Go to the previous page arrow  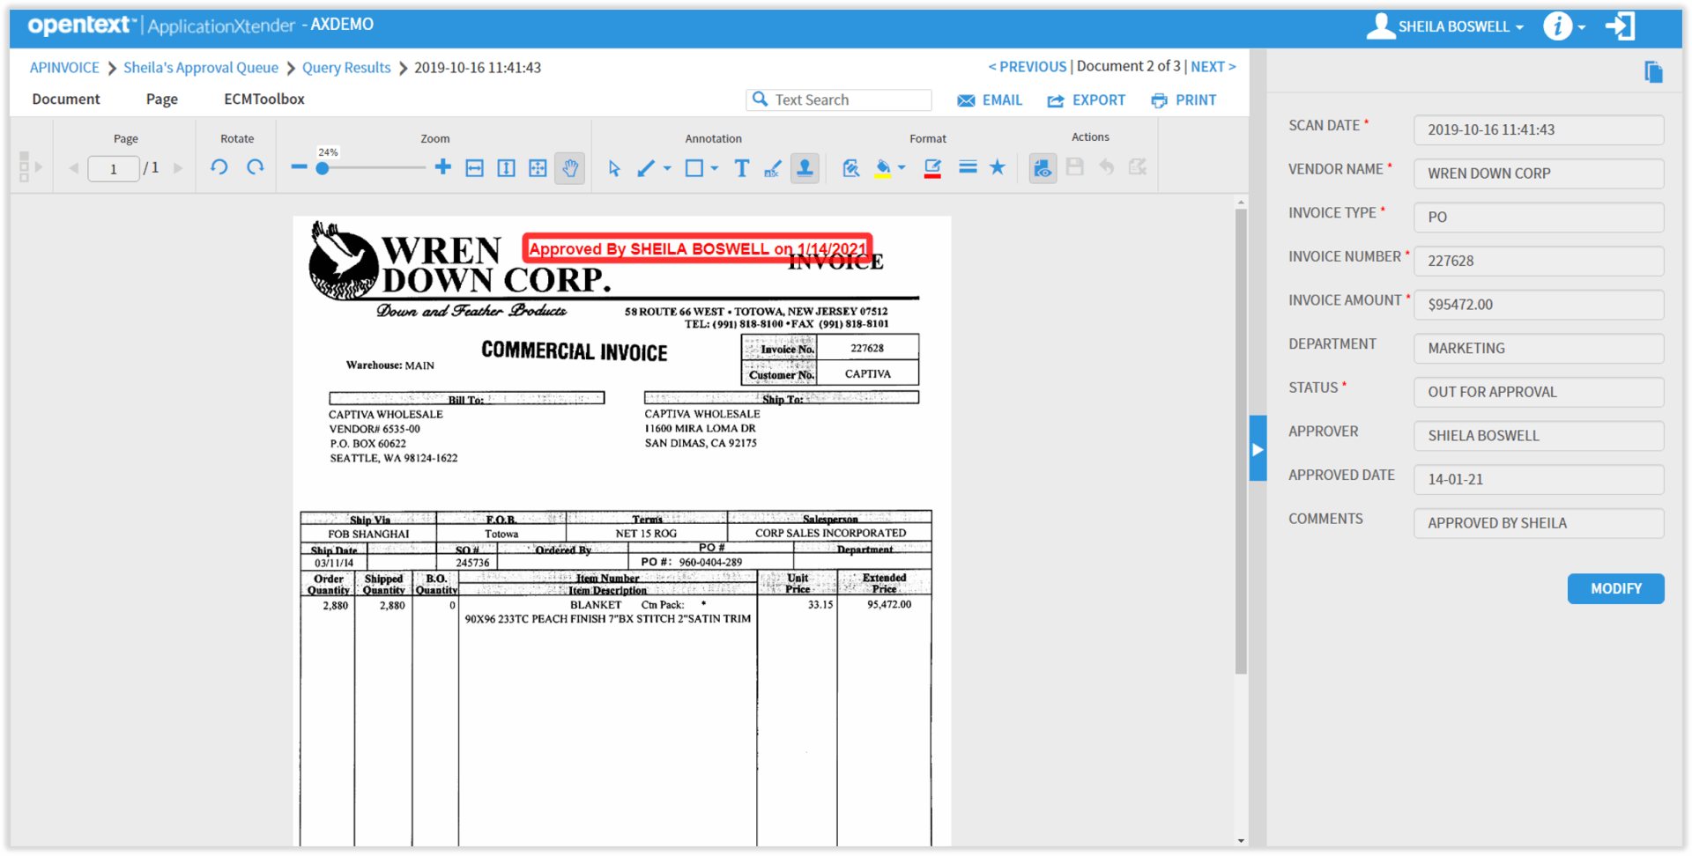click(x=74, y=168)
